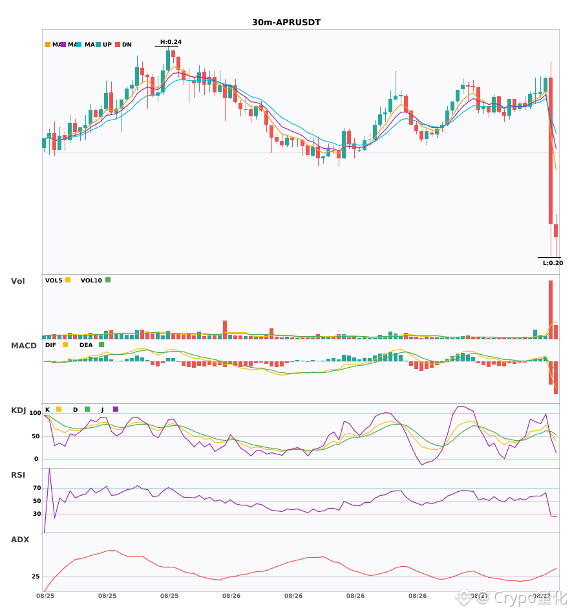
Task: Click the red DN legend swatch
Action: click(118, 45)
